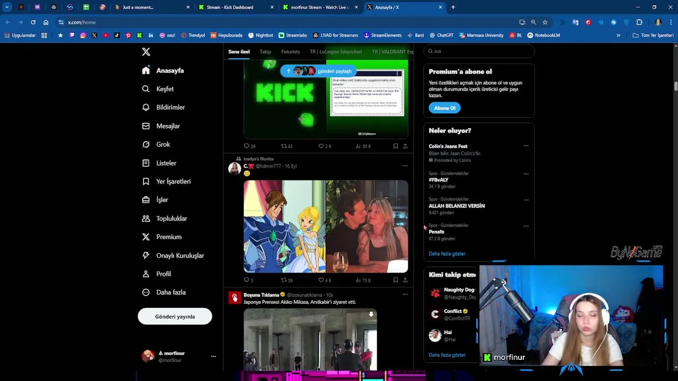The height and width of the screenshot is (381, 678).
Task: Open İşler in the sidebar
Action: tap(155, 200)
